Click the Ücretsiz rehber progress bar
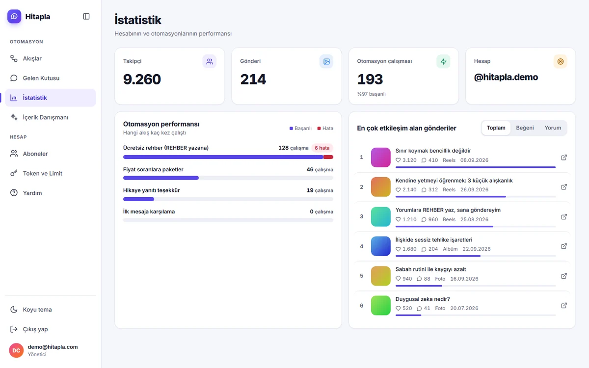This screenshot has height=368, width=589. pyautogui.click(x=228, y=157)
